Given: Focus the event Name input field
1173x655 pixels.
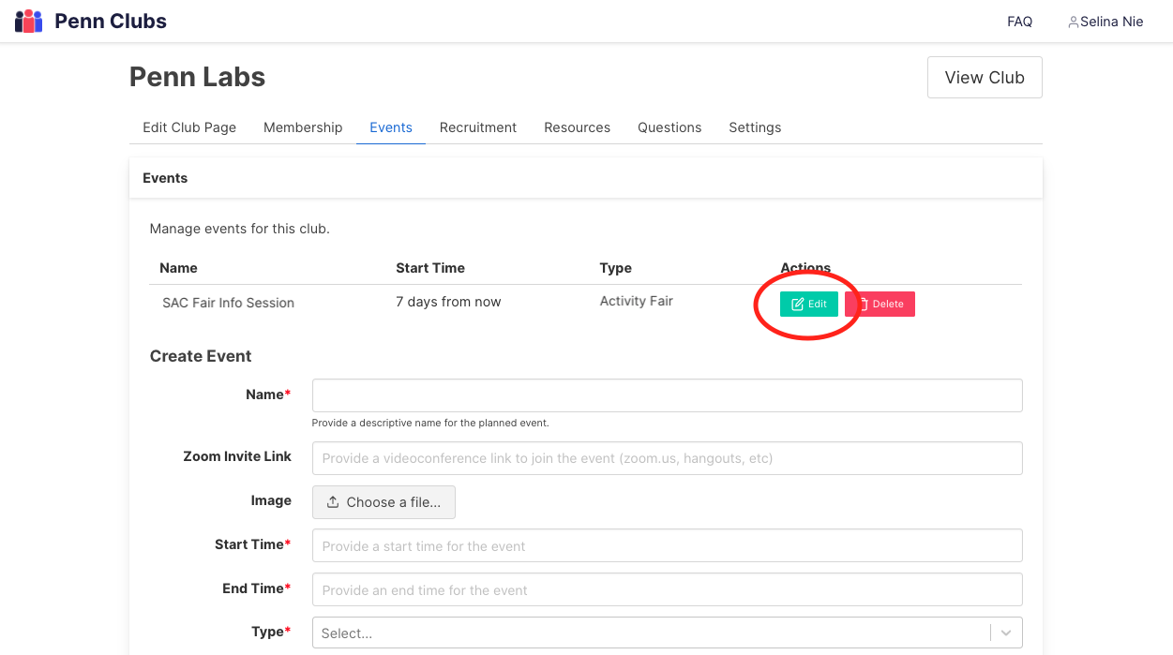Looking at the screenshot, I should (x=667, y=395).
